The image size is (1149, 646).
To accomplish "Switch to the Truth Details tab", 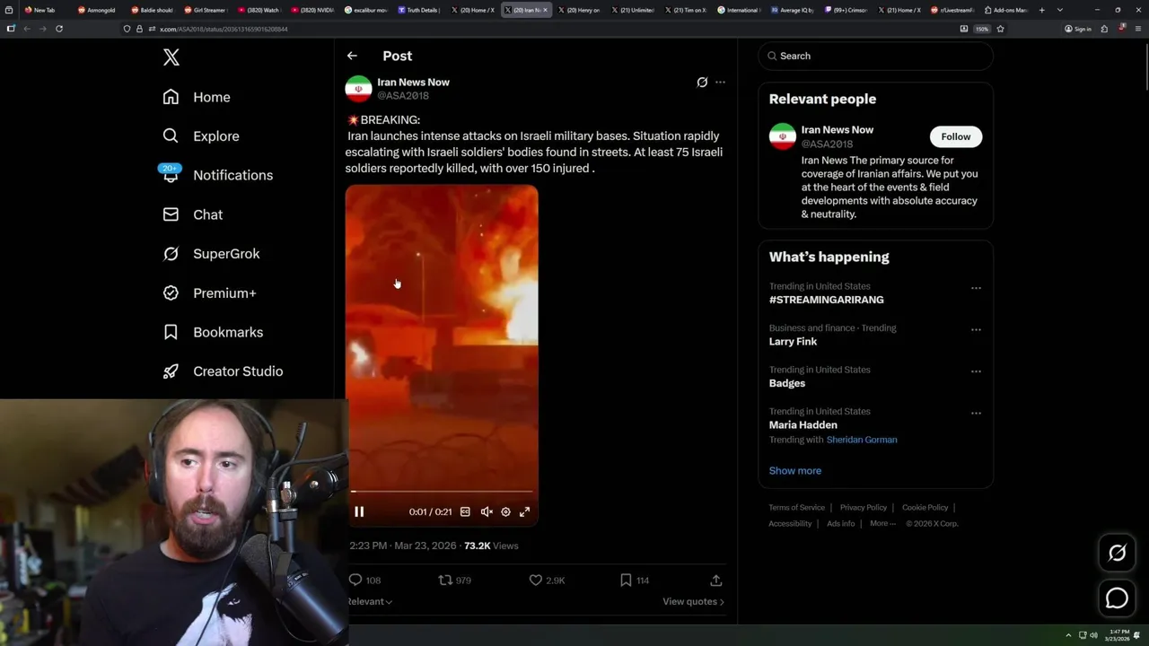I will 419,10.
